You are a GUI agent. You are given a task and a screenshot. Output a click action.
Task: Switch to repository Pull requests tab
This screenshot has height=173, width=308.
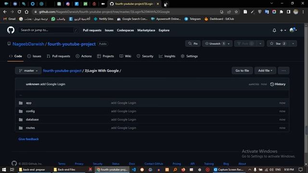(58, 56)
